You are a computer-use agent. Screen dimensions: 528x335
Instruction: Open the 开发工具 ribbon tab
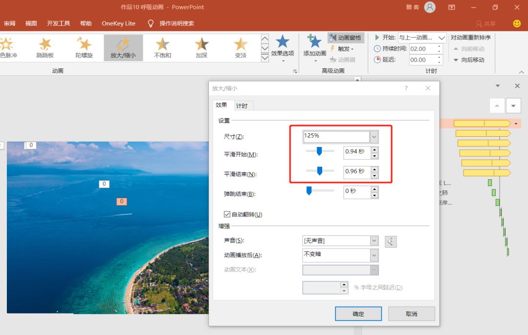58,23
